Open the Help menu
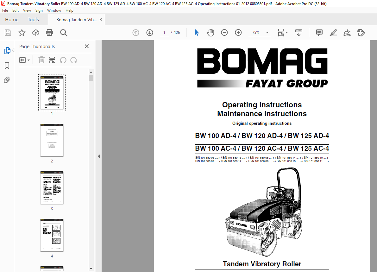This screenshot has height=272, width=377. click(x=70, y=10)
